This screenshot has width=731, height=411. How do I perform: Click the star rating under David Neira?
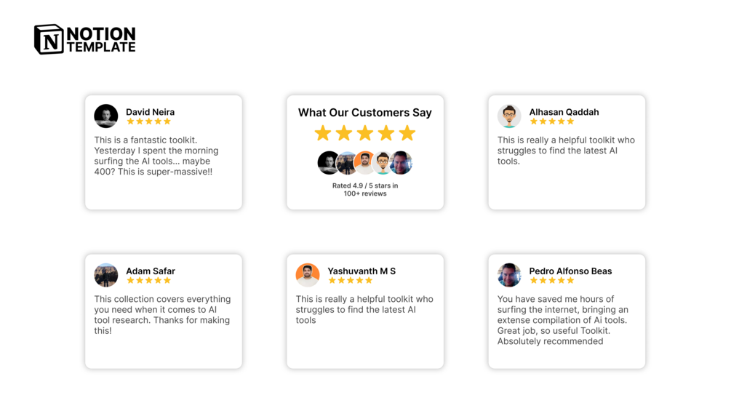point(148,121)
